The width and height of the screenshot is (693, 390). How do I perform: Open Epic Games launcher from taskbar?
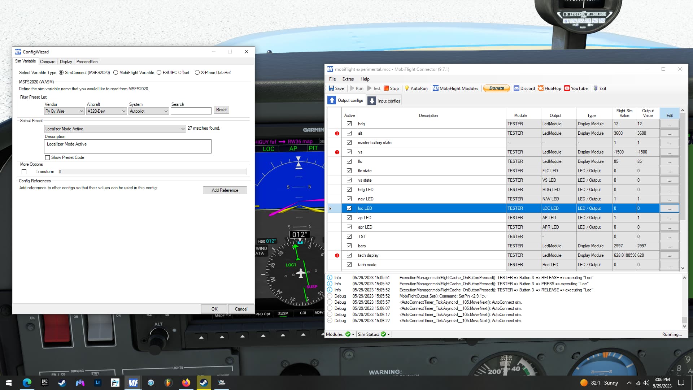pyautogui.click(x=44, y=383)
